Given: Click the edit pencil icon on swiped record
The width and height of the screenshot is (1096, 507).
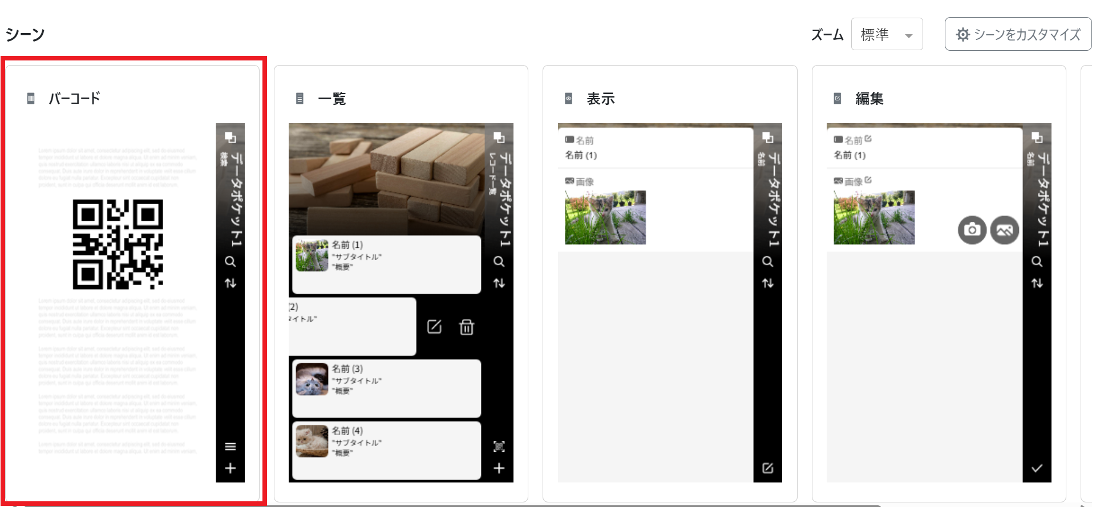Looking at the screenshot, I should click(x=434, y=327).
